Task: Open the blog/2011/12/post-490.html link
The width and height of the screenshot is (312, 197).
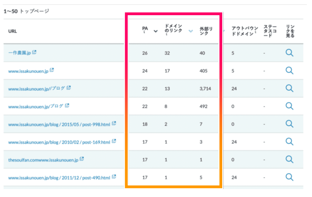Action: 59,178
